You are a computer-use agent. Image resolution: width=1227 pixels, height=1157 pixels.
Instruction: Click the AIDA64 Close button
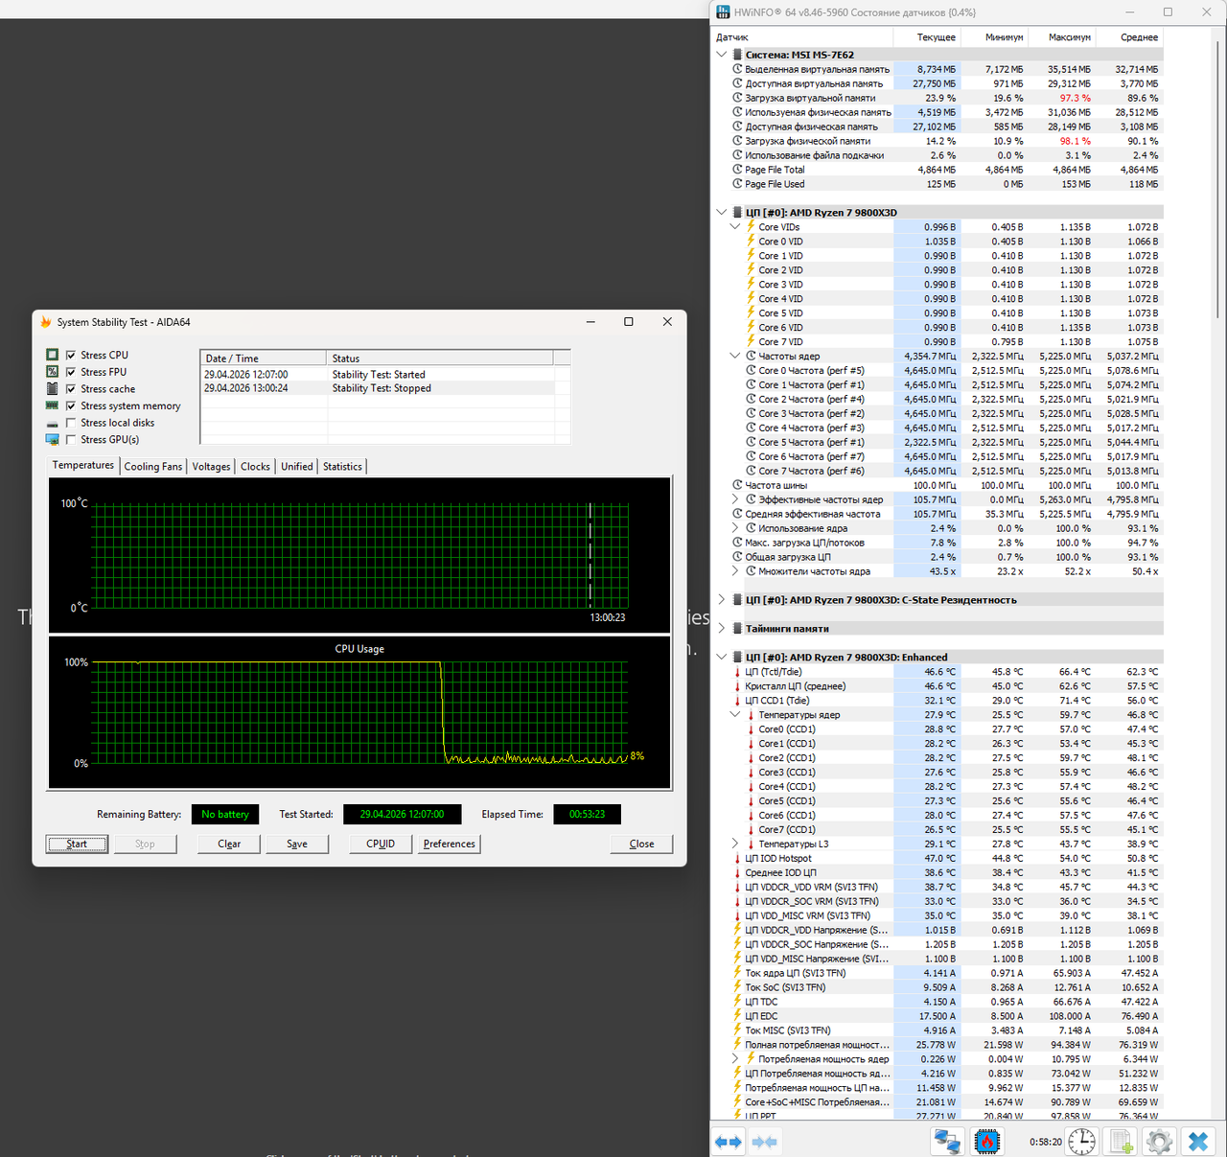click(641, 844)
